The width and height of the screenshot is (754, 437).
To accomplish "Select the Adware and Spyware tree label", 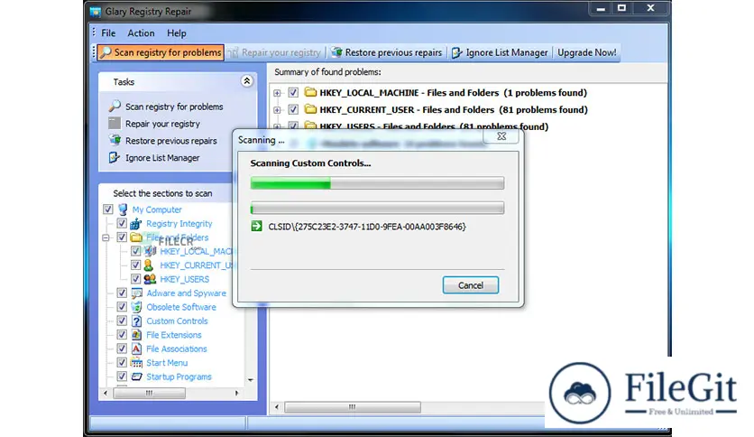I will [186, 293].
